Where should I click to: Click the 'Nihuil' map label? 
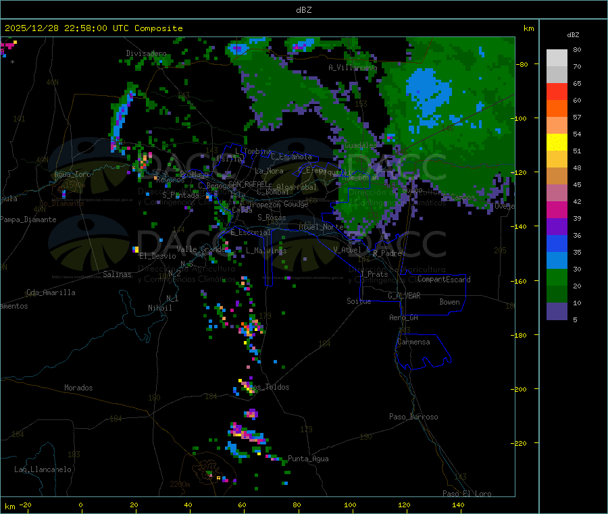tap(159, 308)
